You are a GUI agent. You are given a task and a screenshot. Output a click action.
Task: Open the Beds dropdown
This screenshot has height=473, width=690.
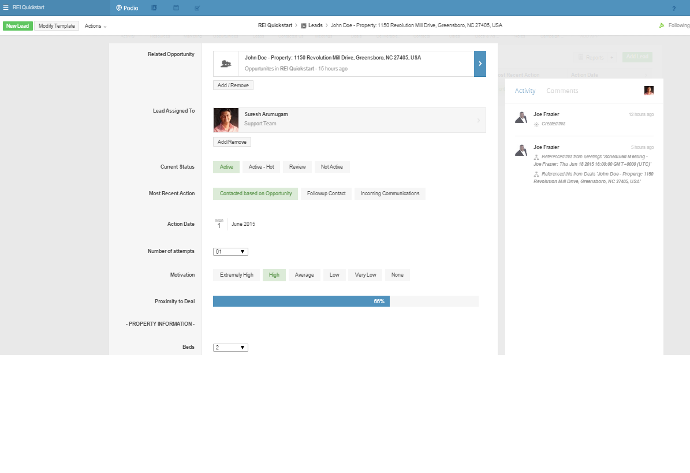tap(230, 348)
